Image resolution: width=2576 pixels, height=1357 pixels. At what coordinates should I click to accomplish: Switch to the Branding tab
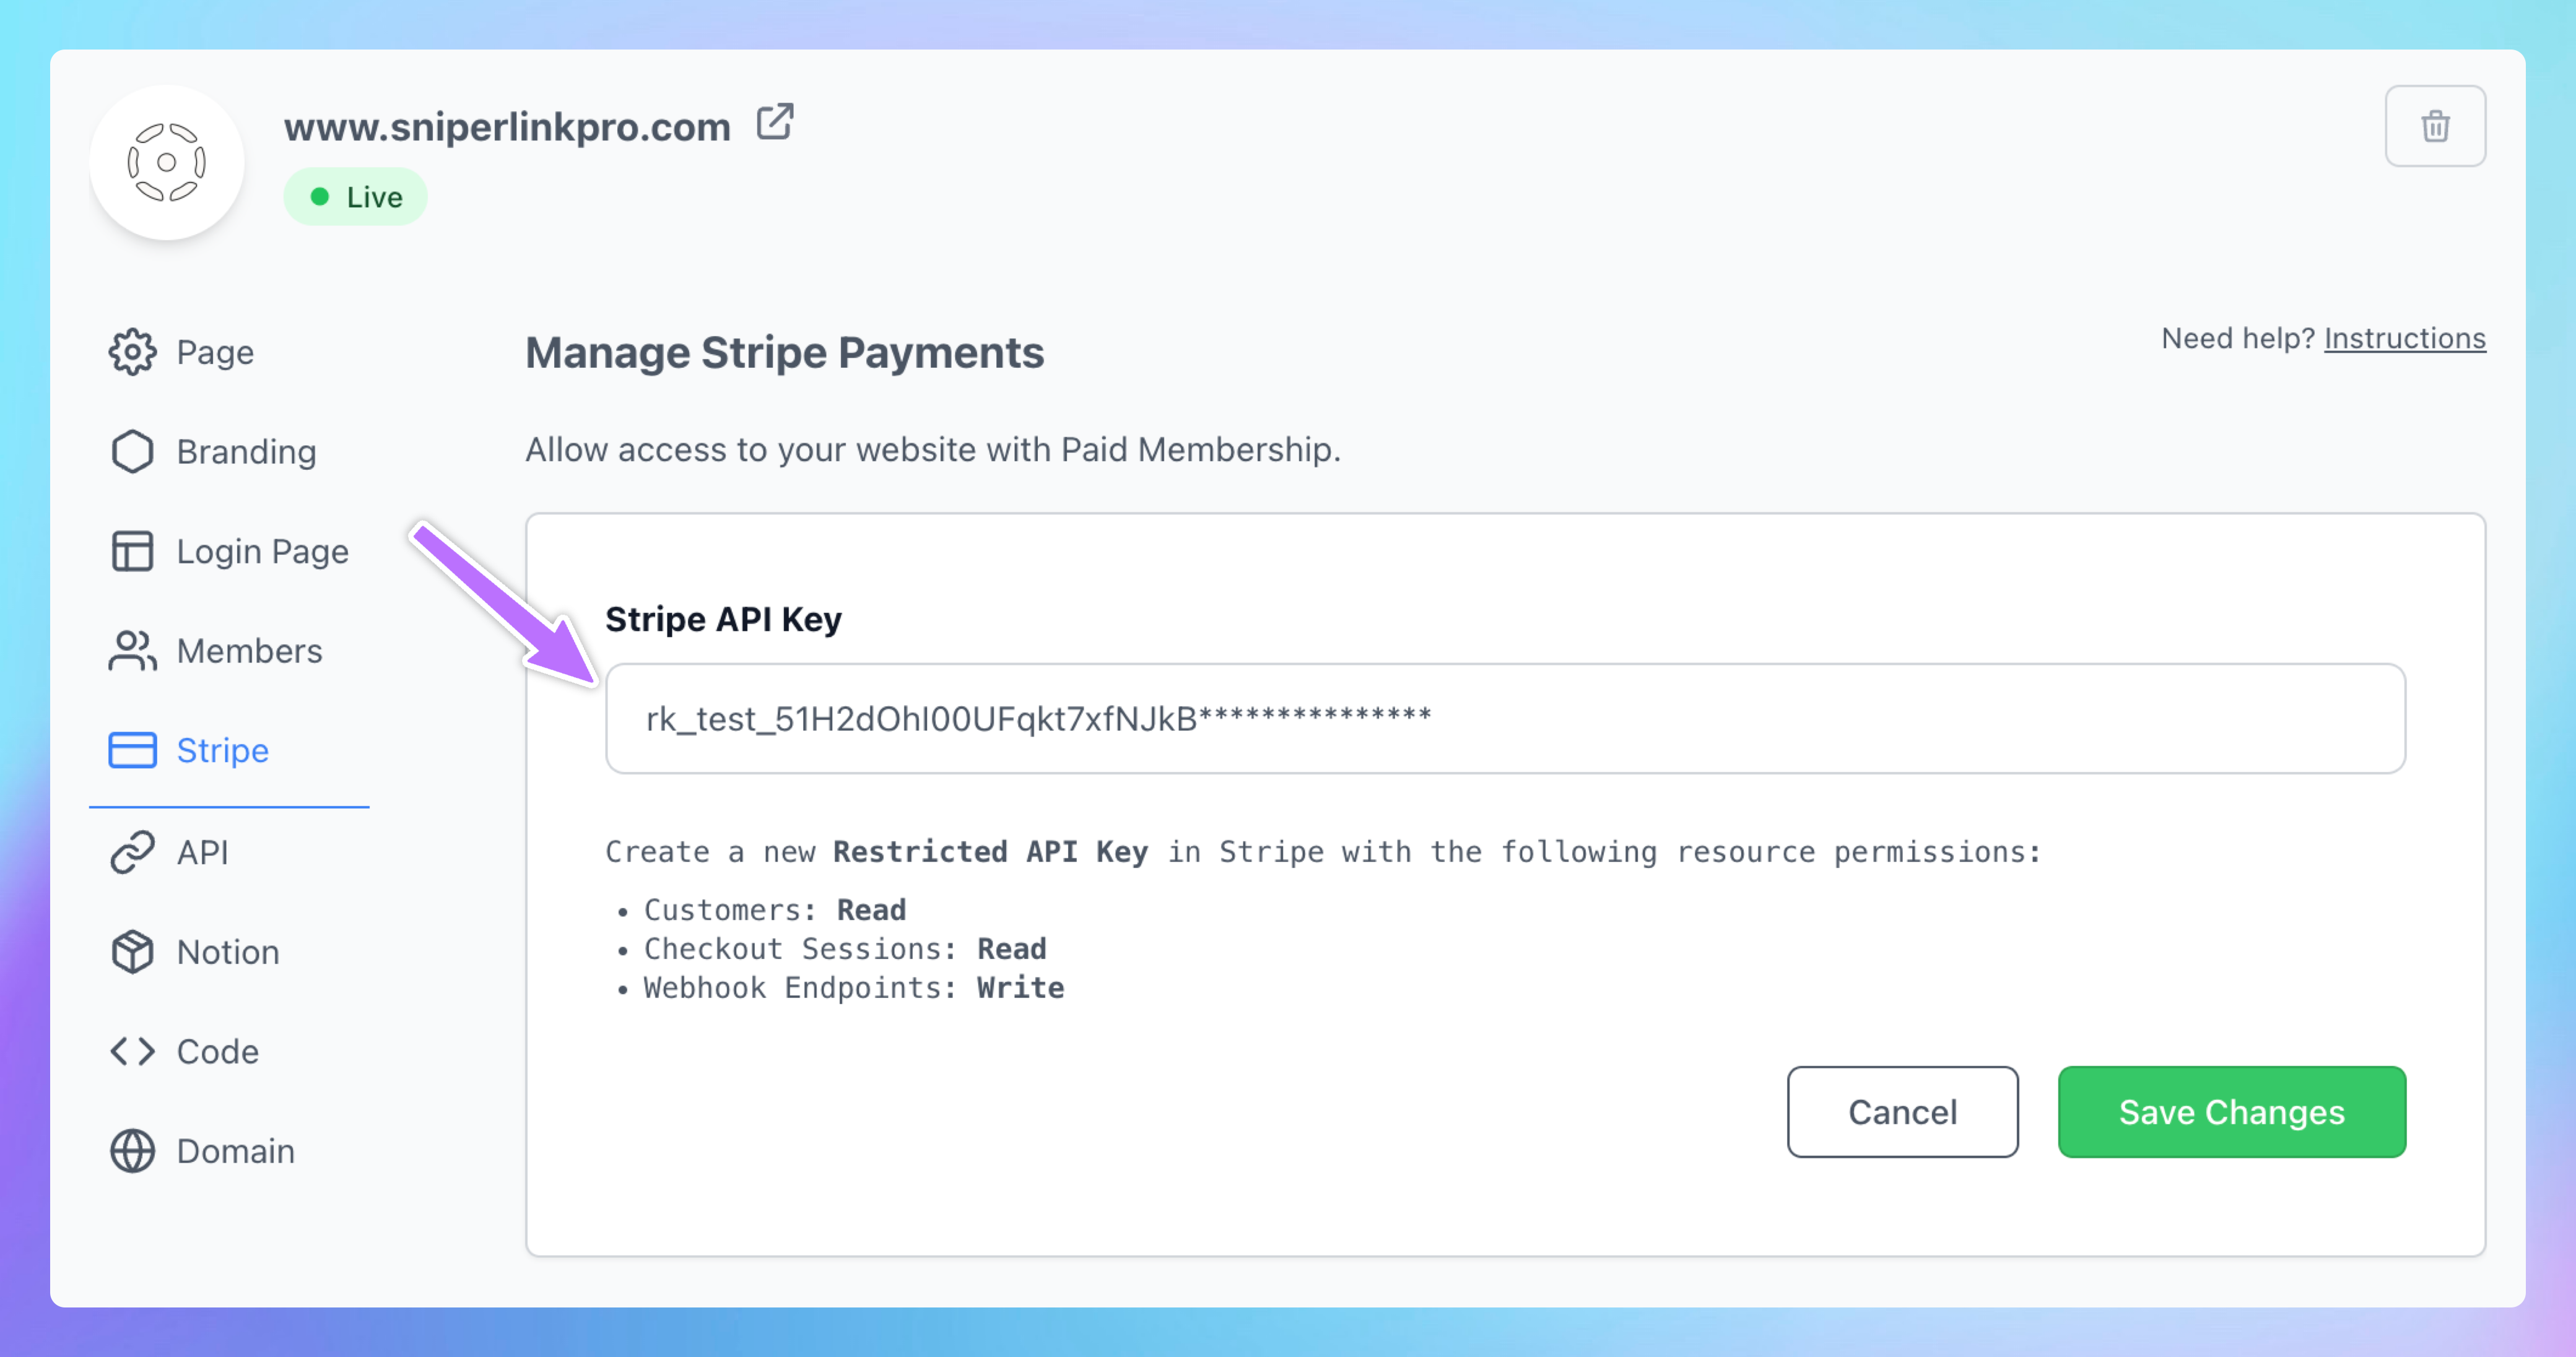(246, 452)
